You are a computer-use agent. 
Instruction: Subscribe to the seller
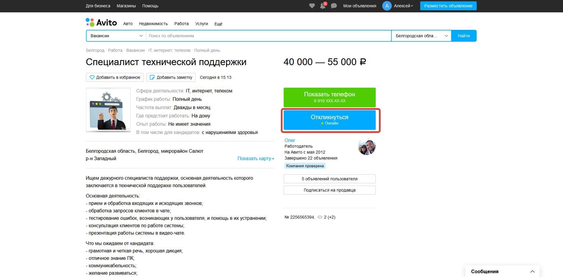tap(329, 190)
